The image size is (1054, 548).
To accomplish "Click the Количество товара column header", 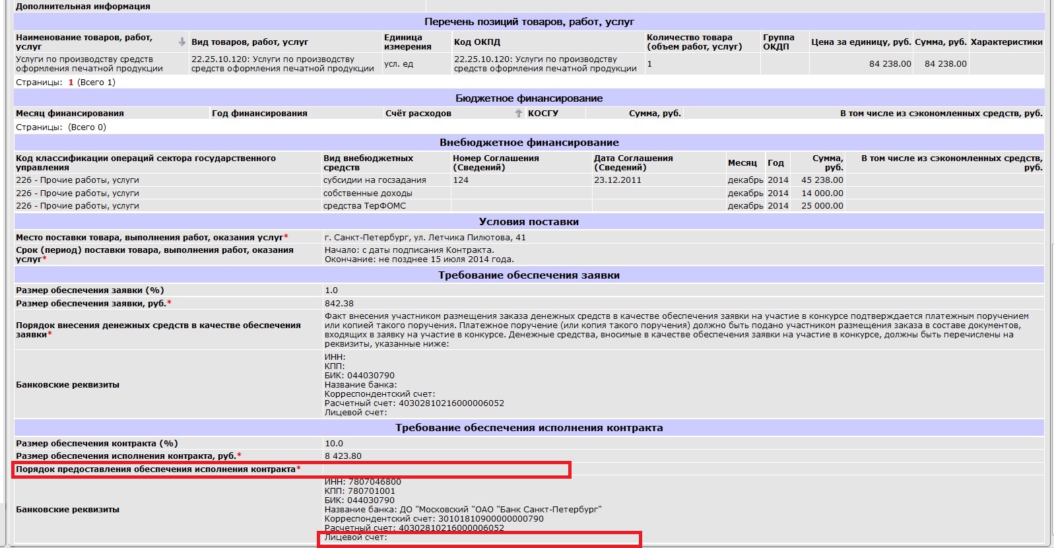I will (694, 42).
